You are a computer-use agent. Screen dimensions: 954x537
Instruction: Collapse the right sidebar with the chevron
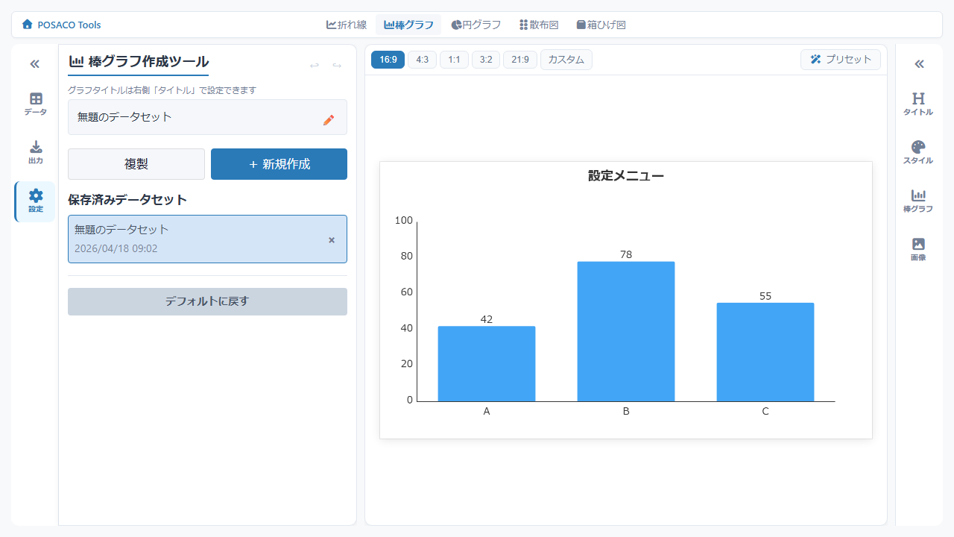point(917,64)
